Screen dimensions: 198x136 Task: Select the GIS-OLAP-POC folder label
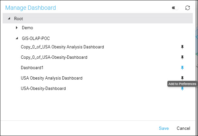[36, 38]
